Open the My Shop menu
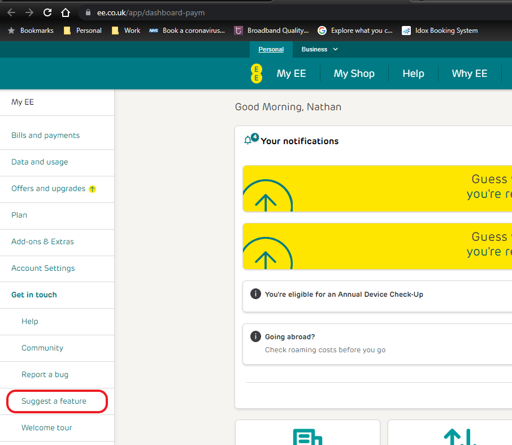The width and height of the screenshot is (512, 445). click(354, 74)
